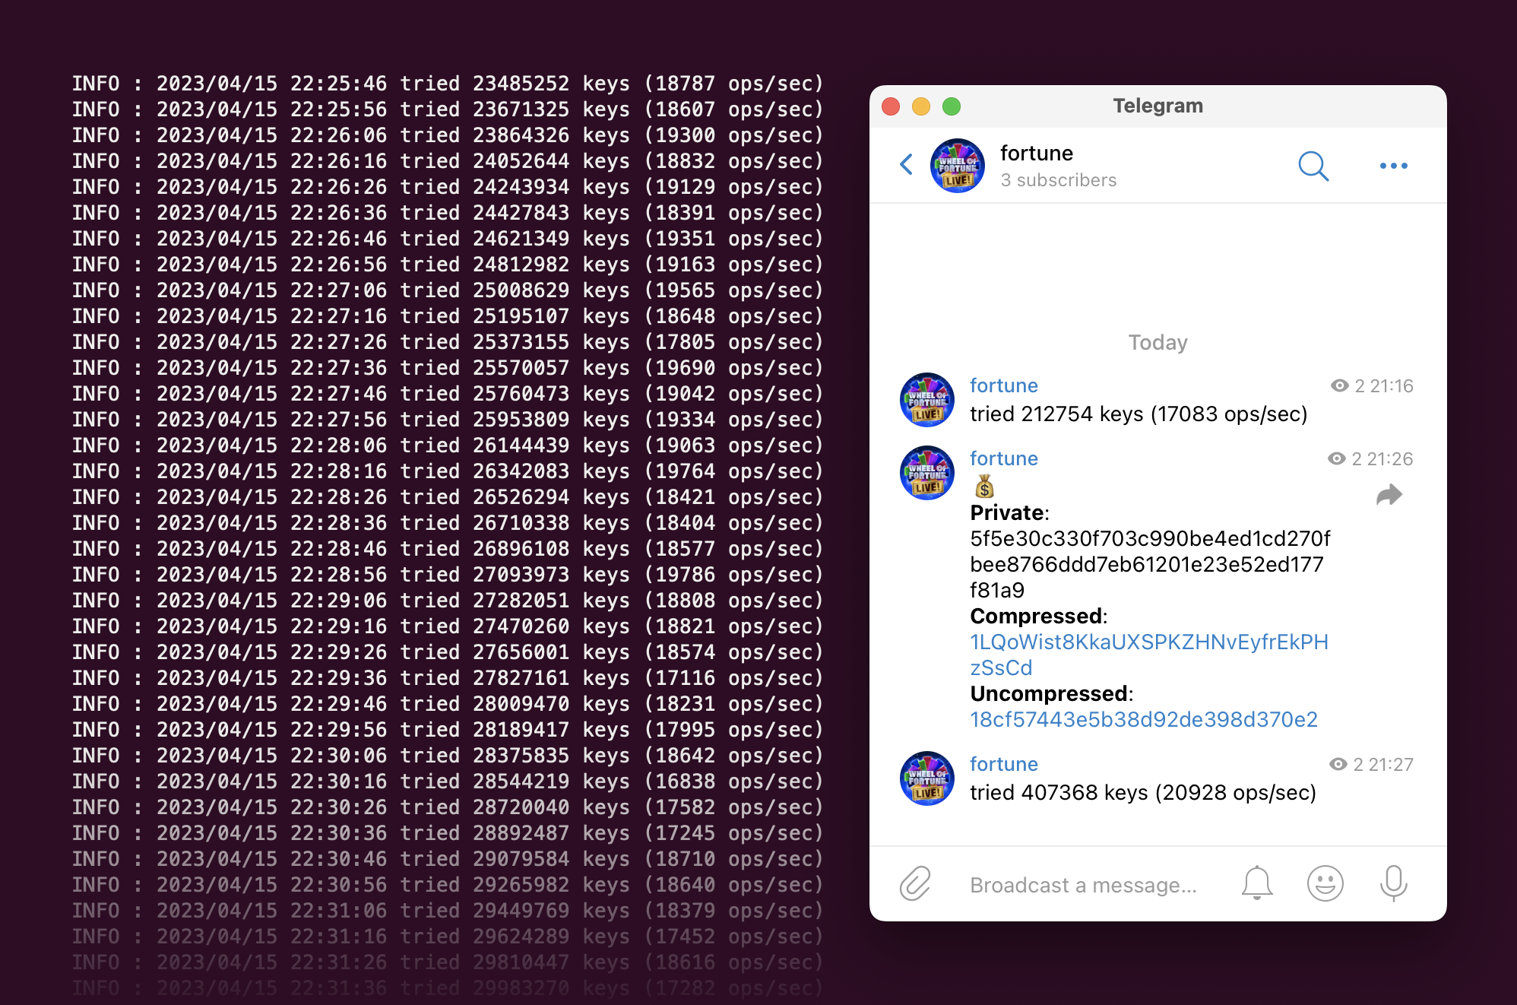1517x1005 pixels.
Task: Click the fortune channel back navigation arrow
Action: [x=906, y=165]
